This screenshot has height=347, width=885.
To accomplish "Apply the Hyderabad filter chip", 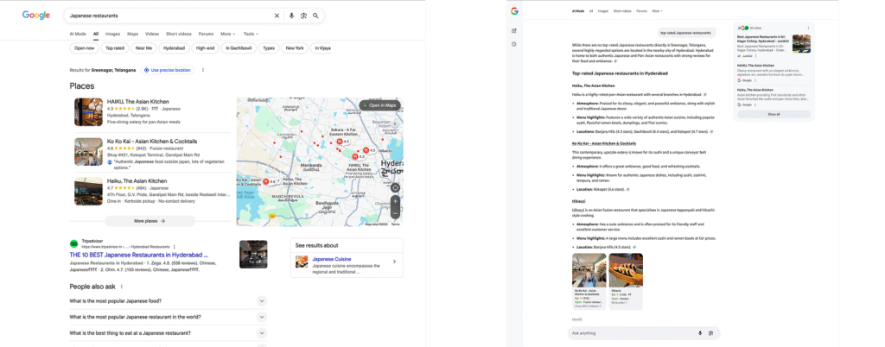I will pyautogui.click(x=174, y=48).
